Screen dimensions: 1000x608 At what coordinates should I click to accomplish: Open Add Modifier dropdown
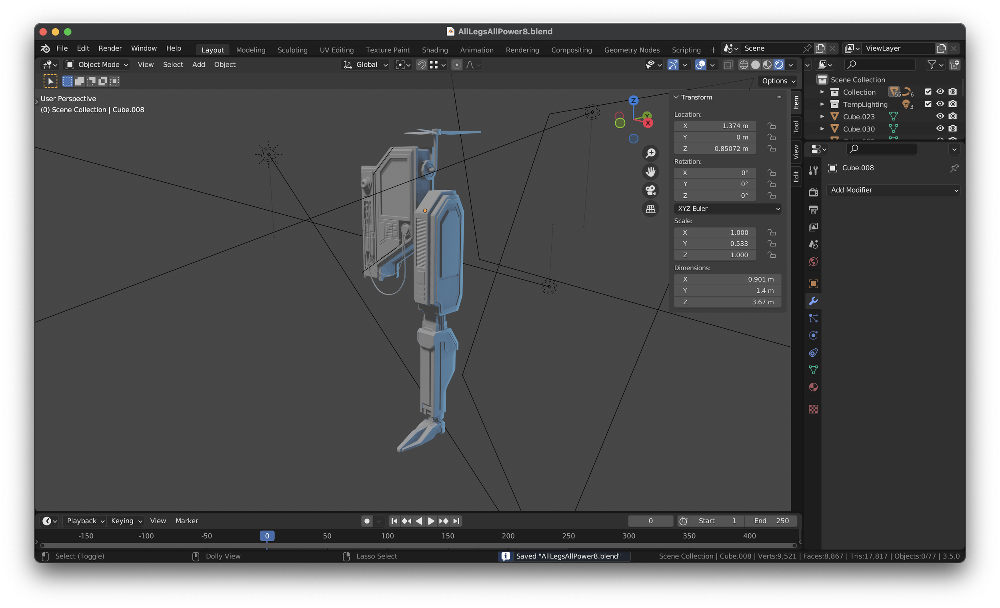pyautogui.click(x=893, y=190)
